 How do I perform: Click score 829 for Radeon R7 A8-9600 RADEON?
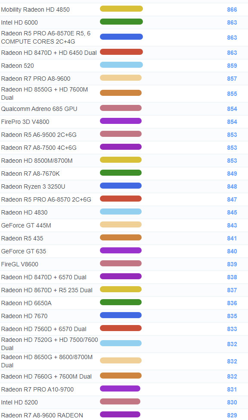(x=232, y=415)
